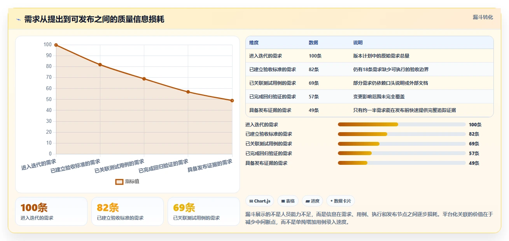Viewport: 509px width, 241px height.
Task: Click description 部分需求仍依赖口头说明或外部文档
Action: (390, 83)
